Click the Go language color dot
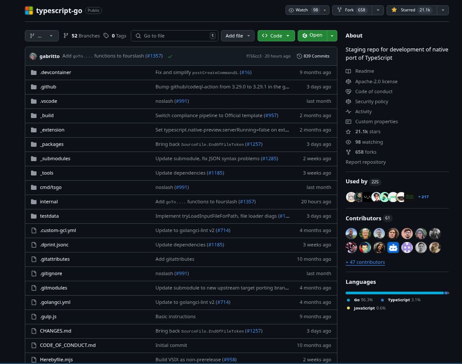462x364 pixels. 348,300
